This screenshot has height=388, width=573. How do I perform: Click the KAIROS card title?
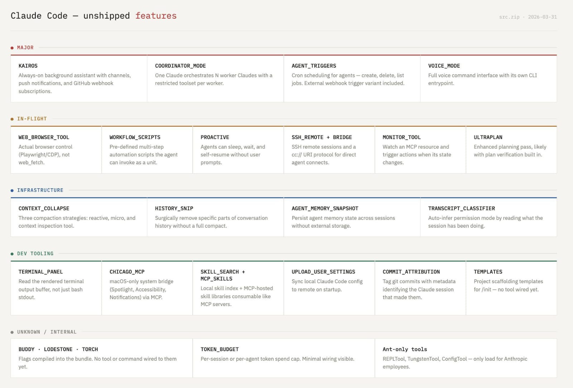[x=28, y=66]
